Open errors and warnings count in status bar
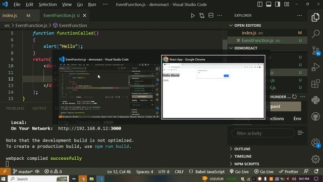The image size is (323, 182). click(53, 171)
